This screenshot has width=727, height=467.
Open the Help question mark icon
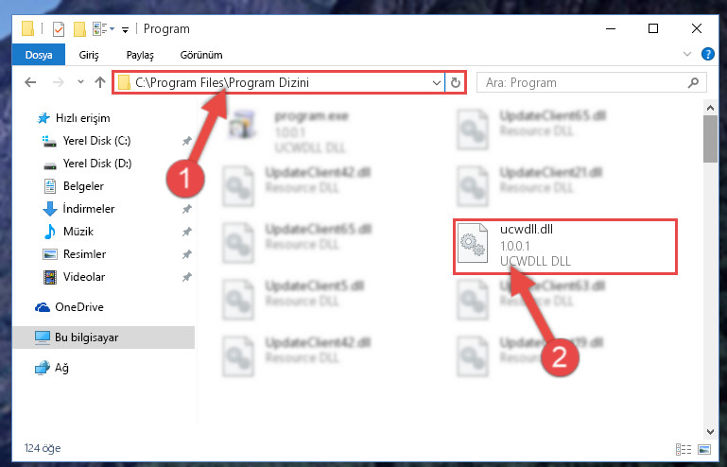pos(707,54)
